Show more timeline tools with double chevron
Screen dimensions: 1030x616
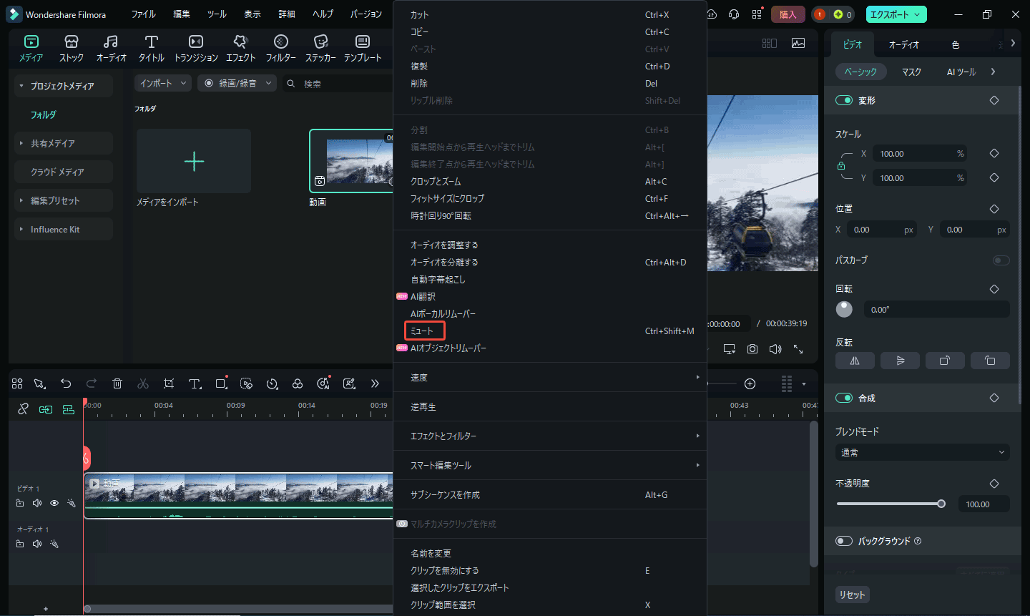(x=375, y=384)
